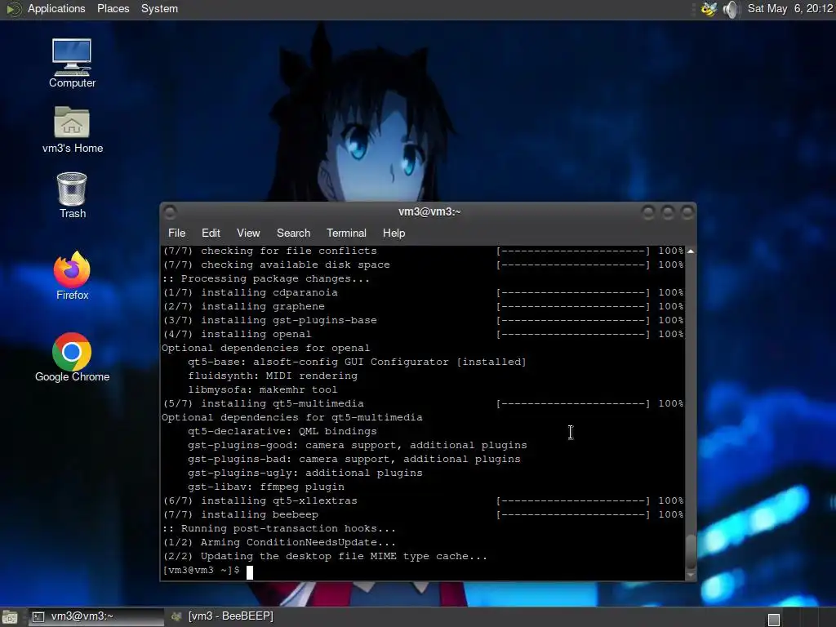Image resolution: width=836 pixels, height=627 pixels.
Task: Click the terminal title vm3@vm3:~
Action: point(429,211)
